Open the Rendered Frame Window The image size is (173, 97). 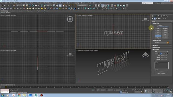coord(118,5)
